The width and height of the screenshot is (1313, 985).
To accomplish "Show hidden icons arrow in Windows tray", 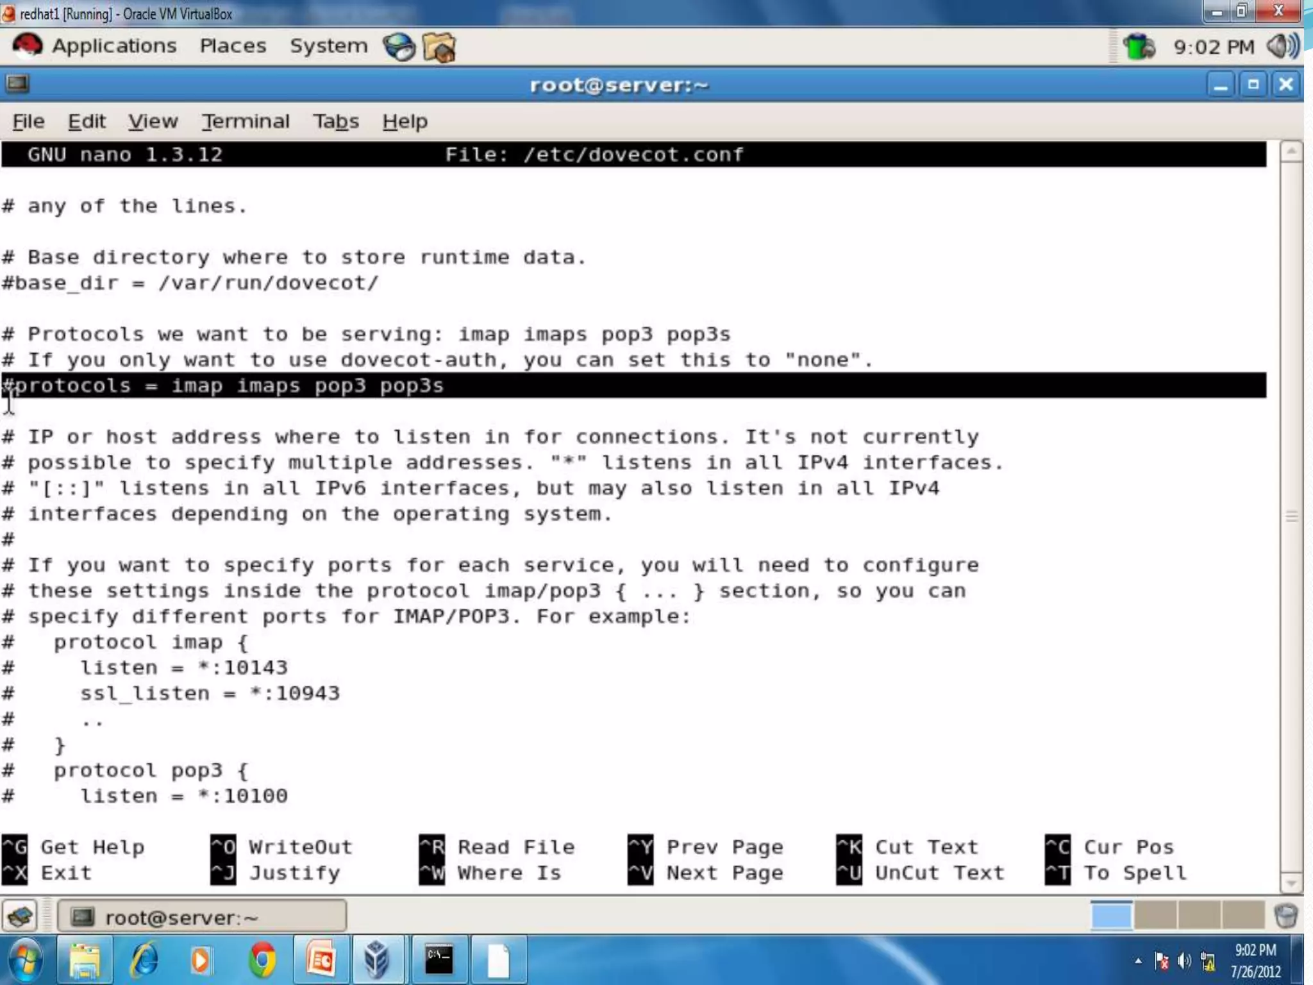I will 1138,961.
